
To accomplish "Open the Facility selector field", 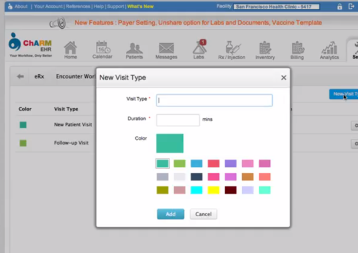I will 276,7.
